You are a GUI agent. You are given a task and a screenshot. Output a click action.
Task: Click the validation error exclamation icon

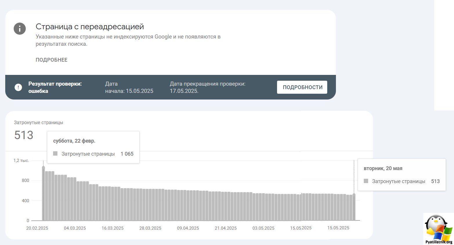click(18, 87)
